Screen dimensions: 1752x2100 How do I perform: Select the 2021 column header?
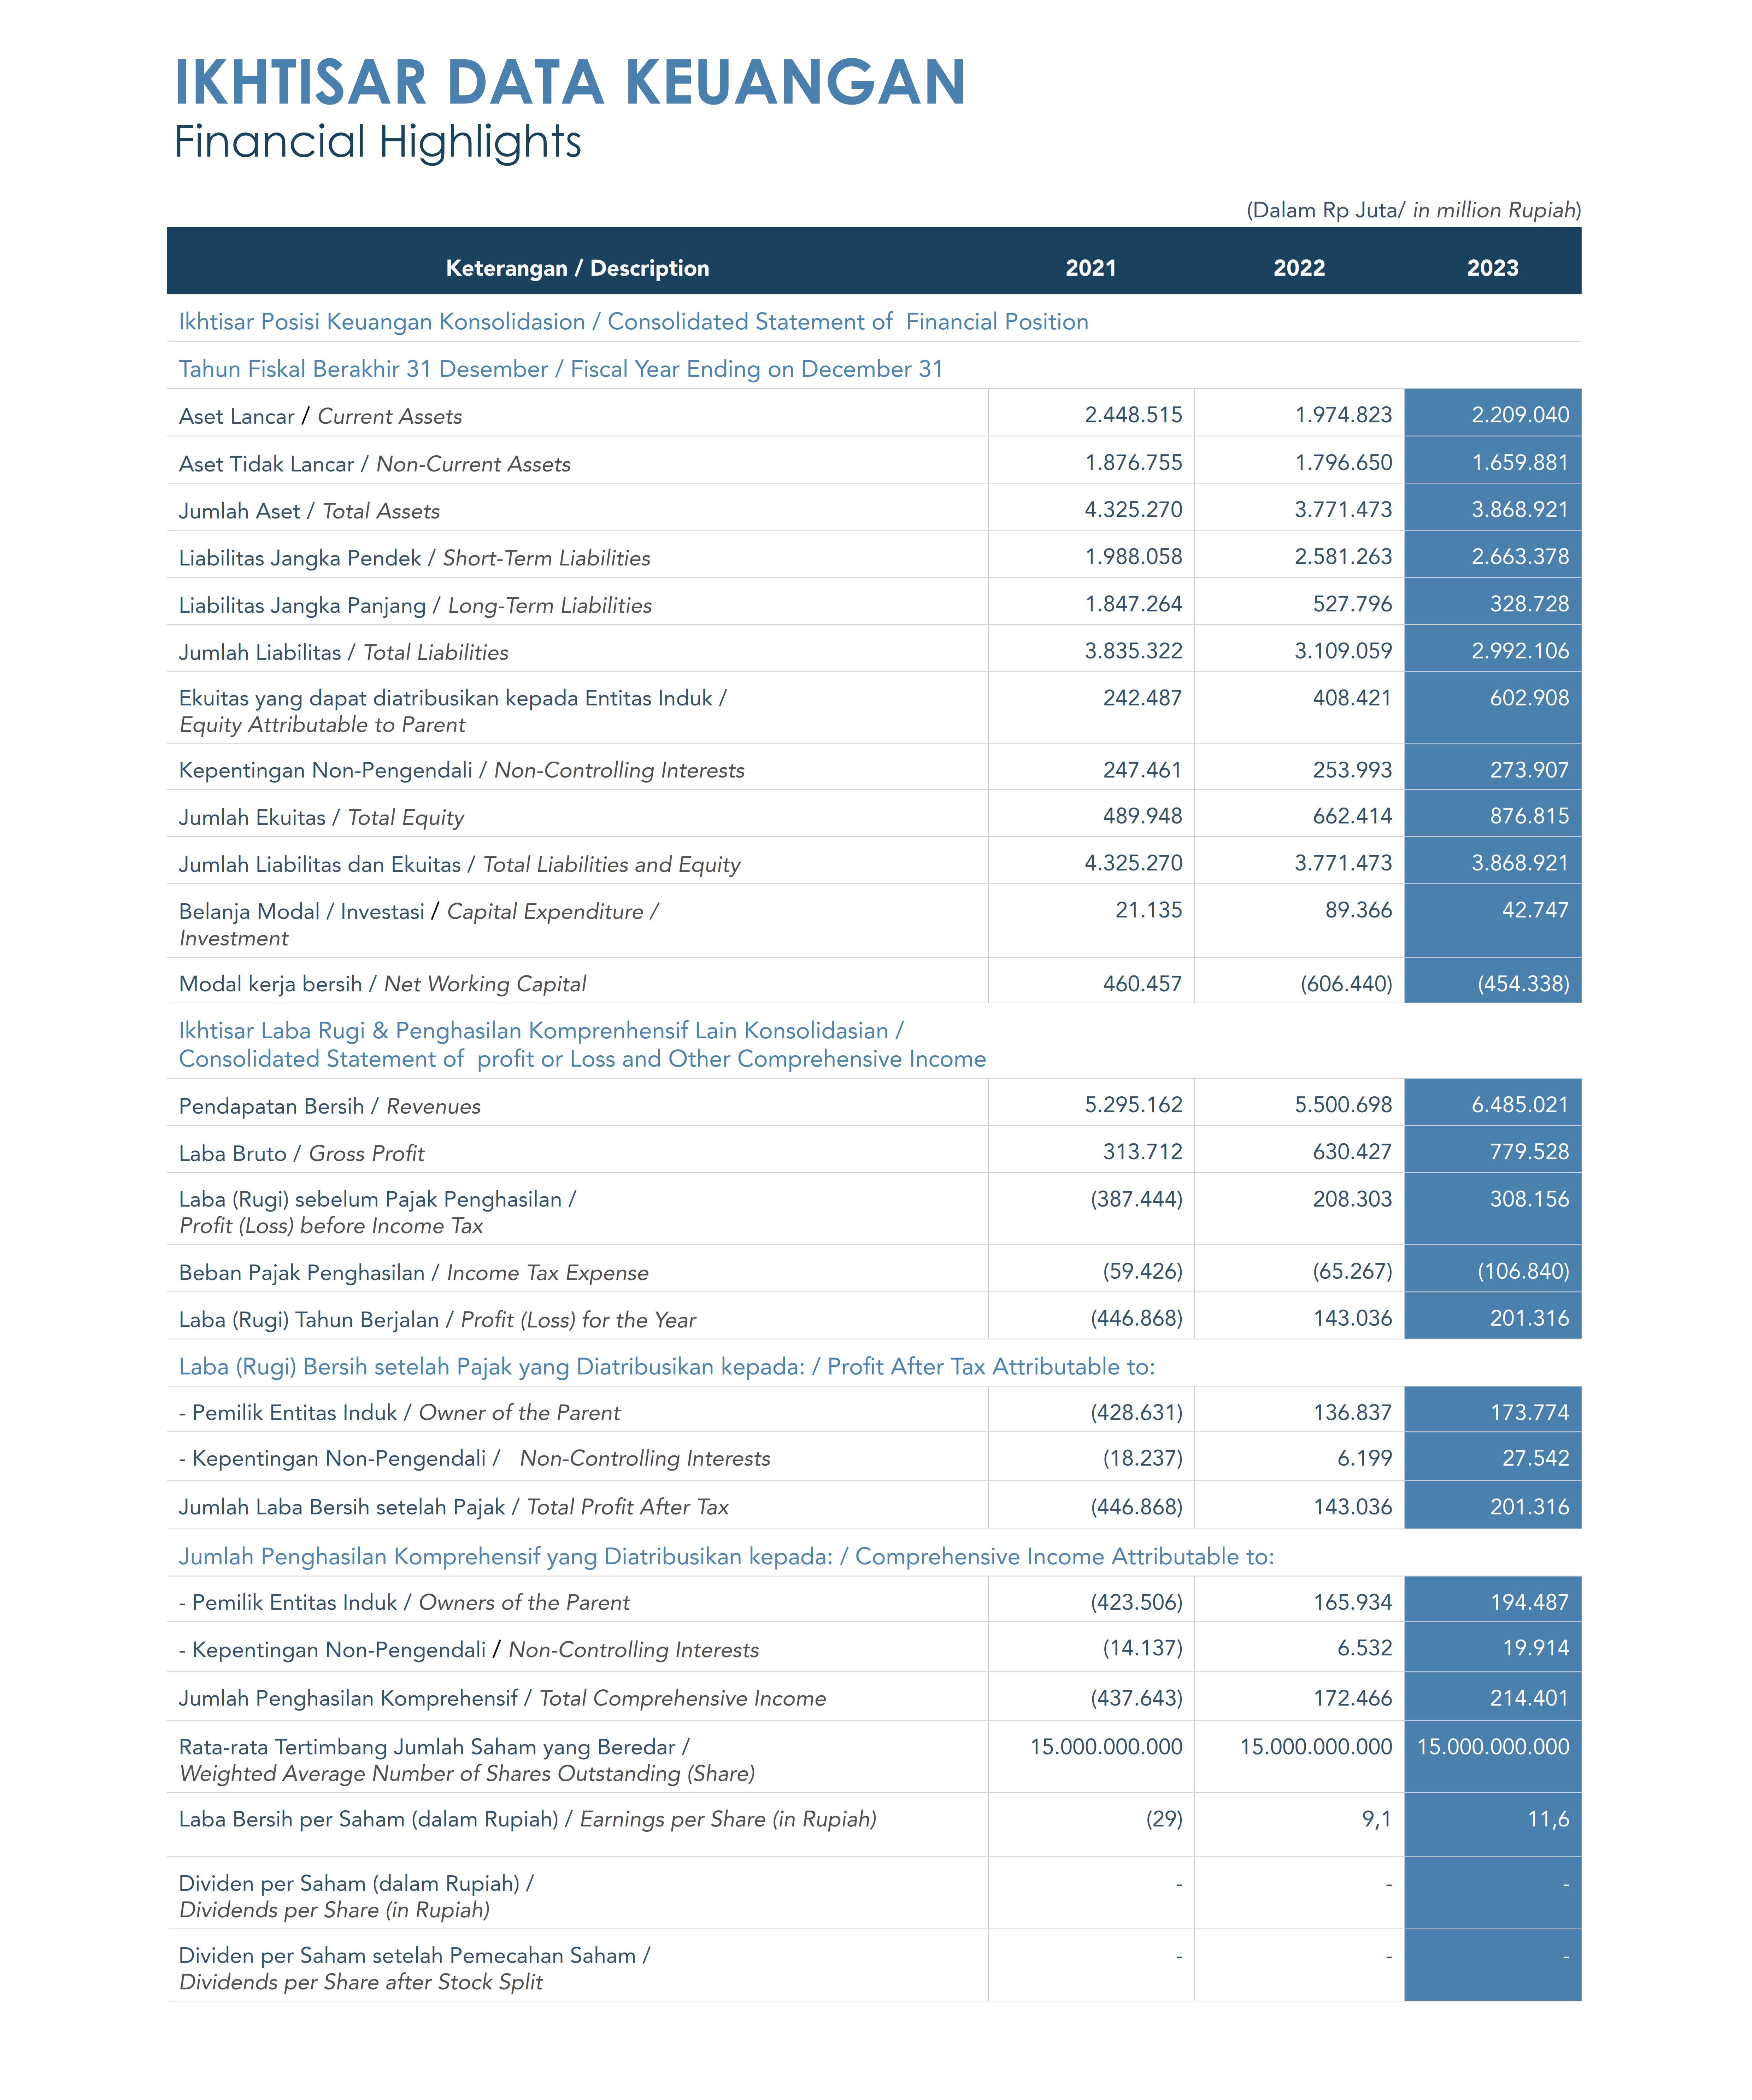point(1090,268)
